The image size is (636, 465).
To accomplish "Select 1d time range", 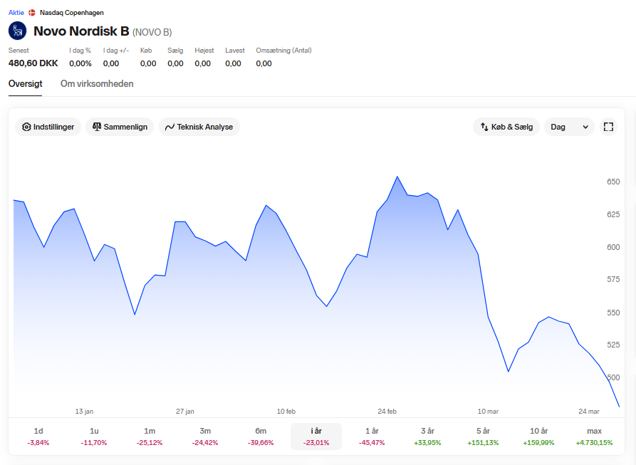I will pos(38,437).
